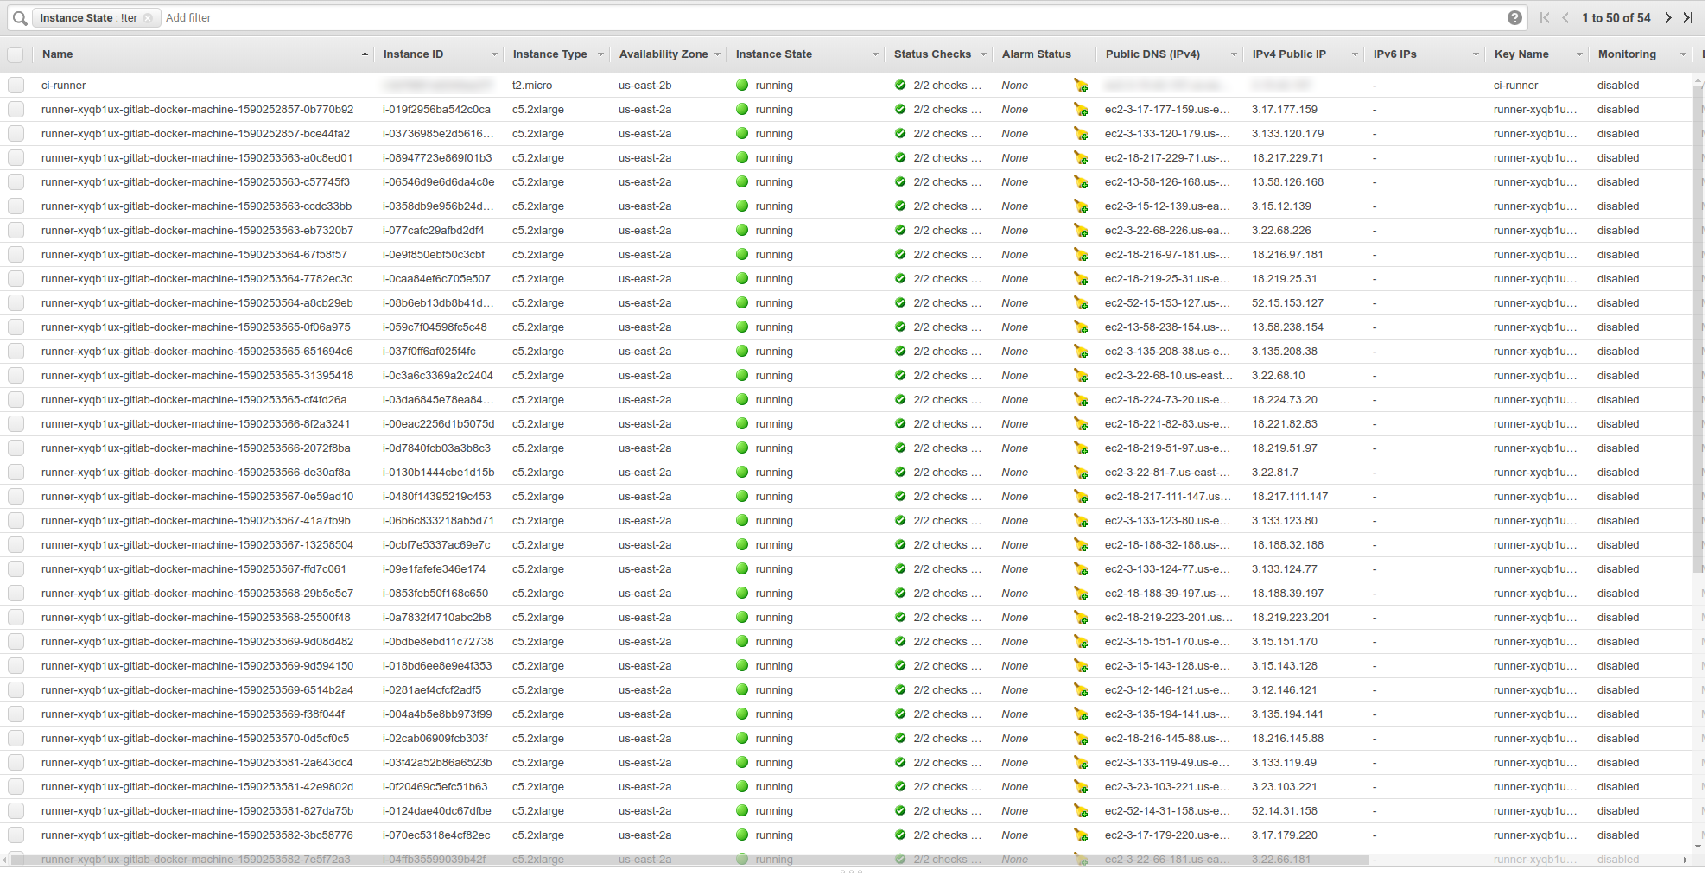This screenshot has height=876, width=1708.
Task: Click alarm icon in row with IP 3.22.68.226
Action: click(1081, 231)
